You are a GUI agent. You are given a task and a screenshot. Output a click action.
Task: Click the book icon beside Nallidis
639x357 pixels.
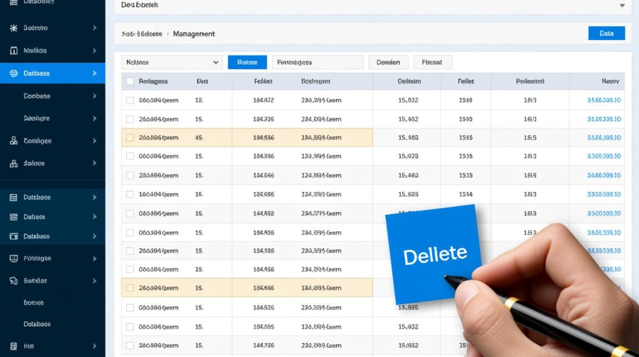14,50
